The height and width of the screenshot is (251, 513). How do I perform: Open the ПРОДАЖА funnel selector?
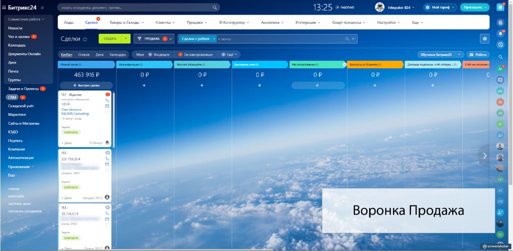154,39
